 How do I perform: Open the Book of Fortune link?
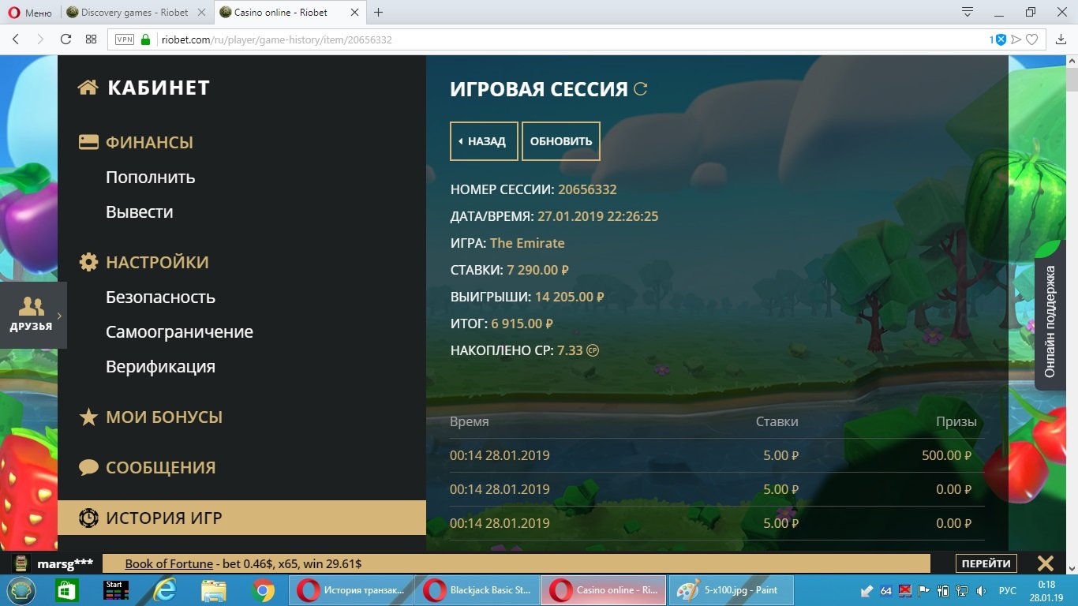pyautogui.click(x=169, y=563)
